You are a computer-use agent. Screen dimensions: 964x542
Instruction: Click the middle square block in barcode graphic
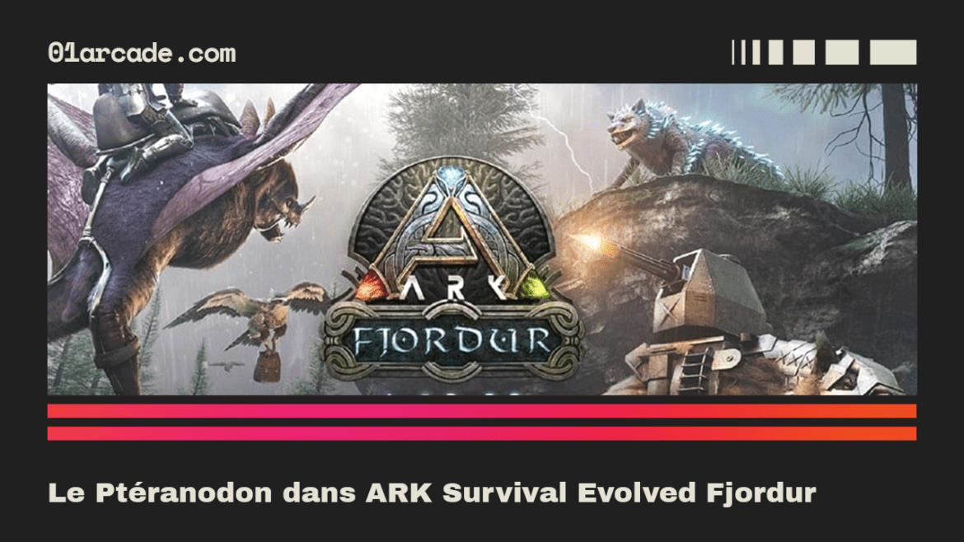[803, 52]
